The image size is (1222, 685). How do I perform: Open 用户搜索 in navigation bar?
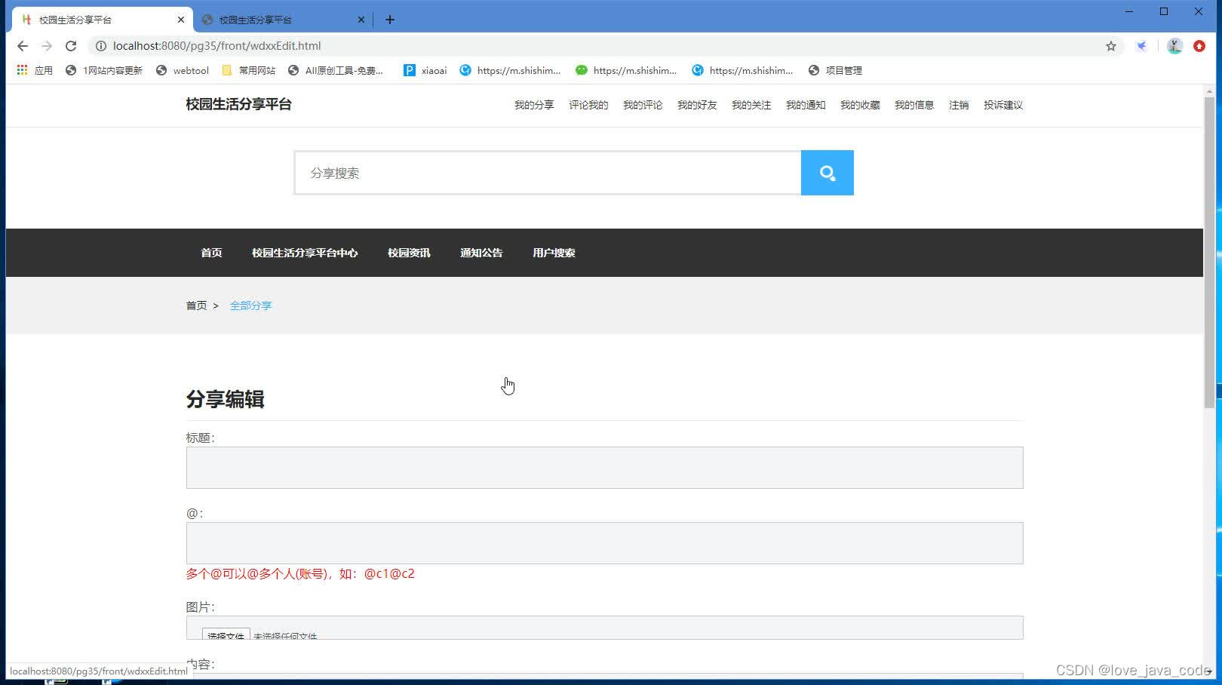click(554, 253)
